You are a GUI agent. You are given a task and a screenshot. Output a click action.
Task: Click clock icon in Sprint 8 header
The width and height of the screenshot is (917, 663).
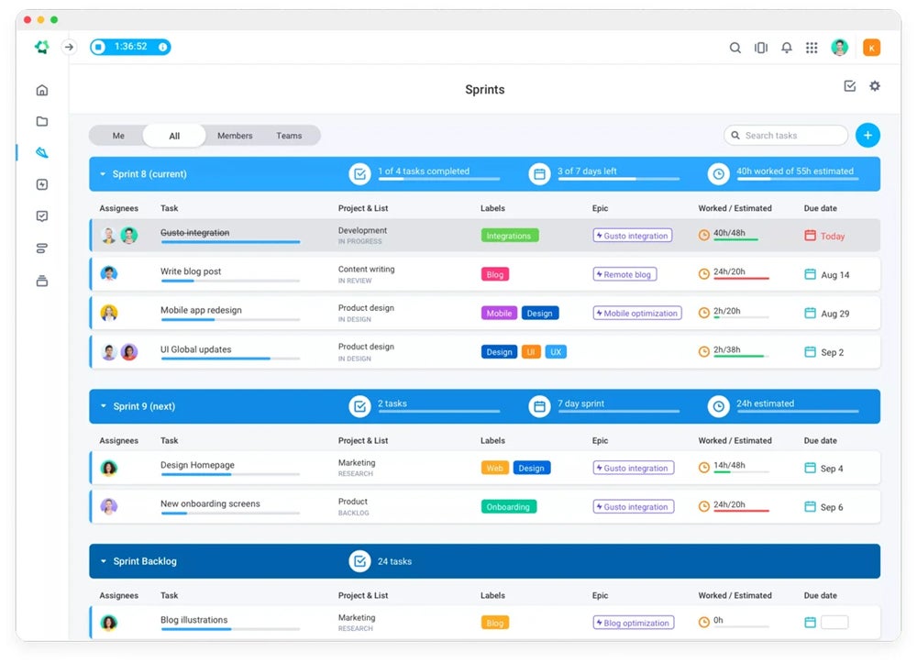point(718,174)
